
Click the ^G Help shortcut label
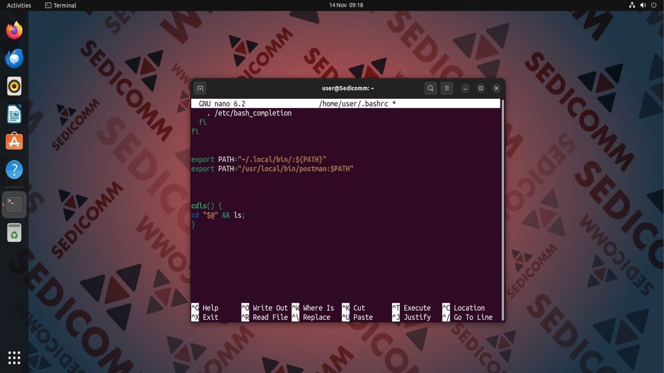[x=205, y=308]
